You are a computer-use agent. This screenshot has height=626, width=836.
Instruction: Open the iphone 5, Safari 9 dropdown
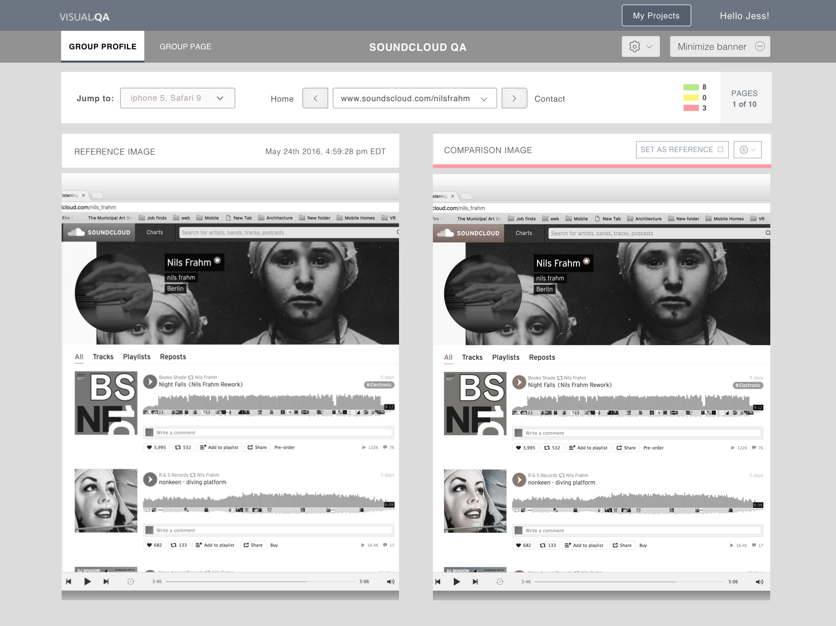178,98
